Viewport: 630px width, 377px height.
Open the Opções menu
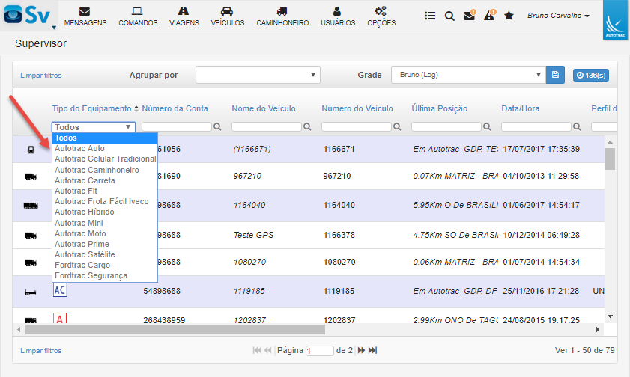pyautogui.click(x=381, y=17)
